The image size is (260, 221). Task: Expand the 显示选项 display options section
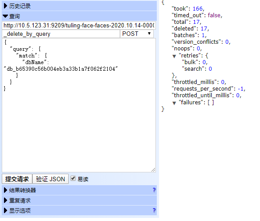[x=79, y=210]
